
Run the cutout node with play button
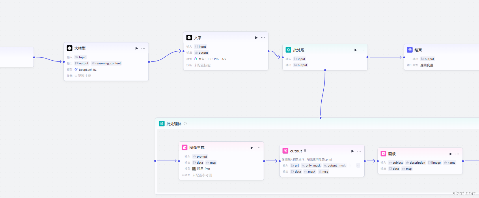353,151
